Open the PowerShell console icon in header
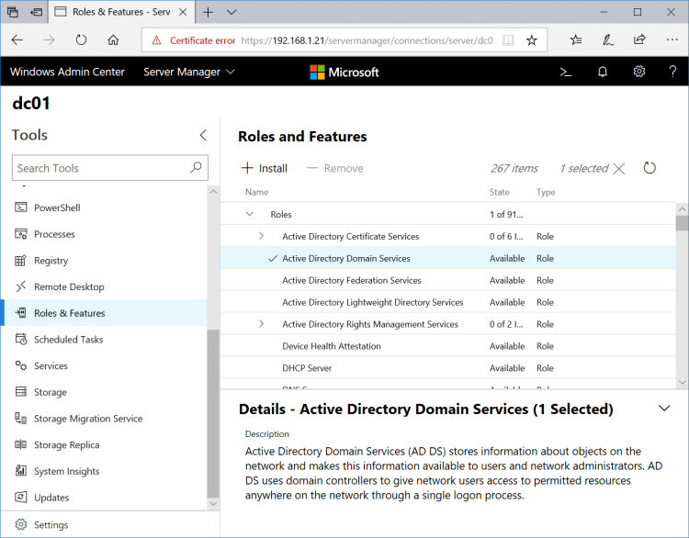The width and height of the screenshot is (689, 538). [x=566, y=72]
